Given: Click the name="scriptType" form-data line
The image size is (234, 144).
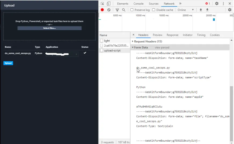Looking at the screenshot, I should [174, 77].
